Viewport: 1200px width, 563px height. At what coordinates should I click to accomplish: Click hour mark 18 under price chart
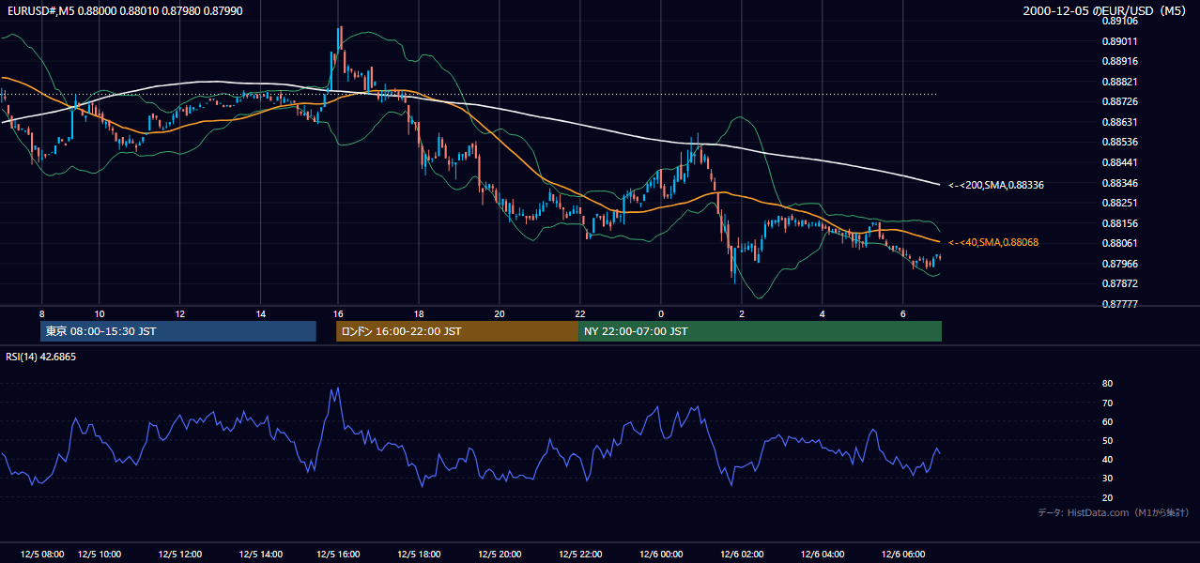tap(419, 313)
